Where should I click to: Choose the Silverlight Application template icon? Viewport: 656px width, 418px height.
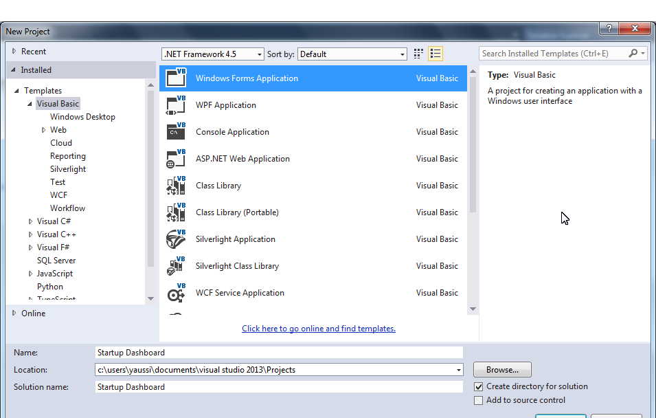pyautogui.click(x=176, y=239)
